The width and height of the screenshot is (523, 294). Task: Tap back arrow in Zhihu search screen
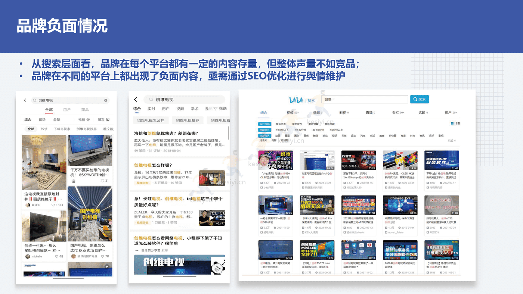pos(136,100)
